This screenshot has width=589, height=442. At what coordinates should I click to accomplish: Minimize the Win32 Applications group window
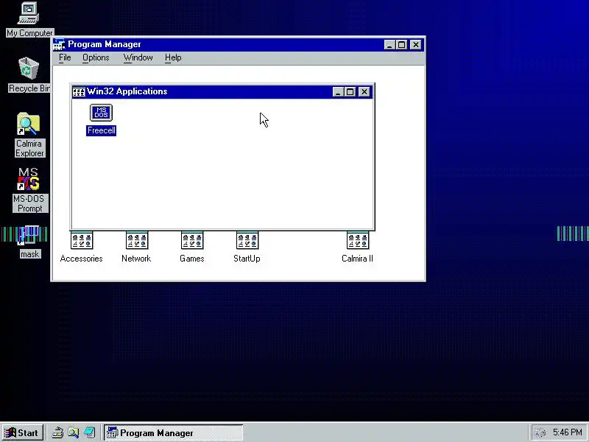(338, 91)
